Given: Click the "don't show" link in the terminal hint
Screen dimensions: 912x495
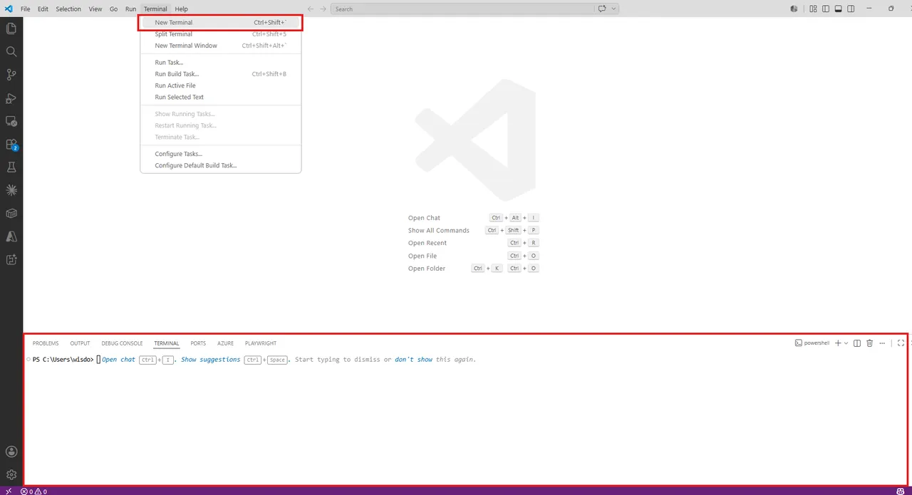Looking at the screenshot, I should coord(414,360).
